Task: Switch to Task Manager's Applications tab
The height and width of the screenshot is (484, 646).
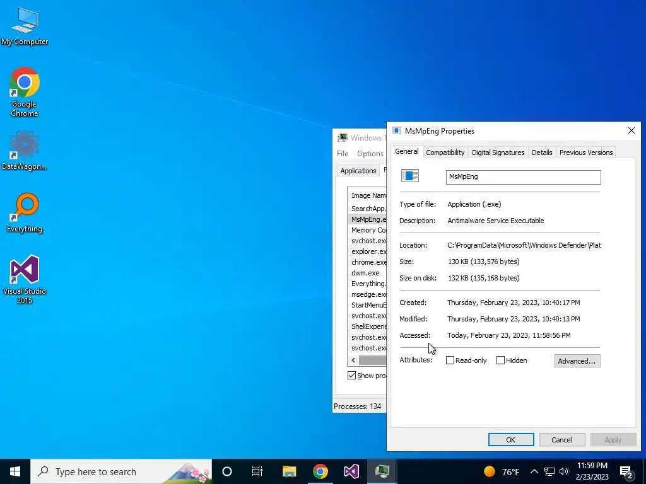Action: (358, 171)
